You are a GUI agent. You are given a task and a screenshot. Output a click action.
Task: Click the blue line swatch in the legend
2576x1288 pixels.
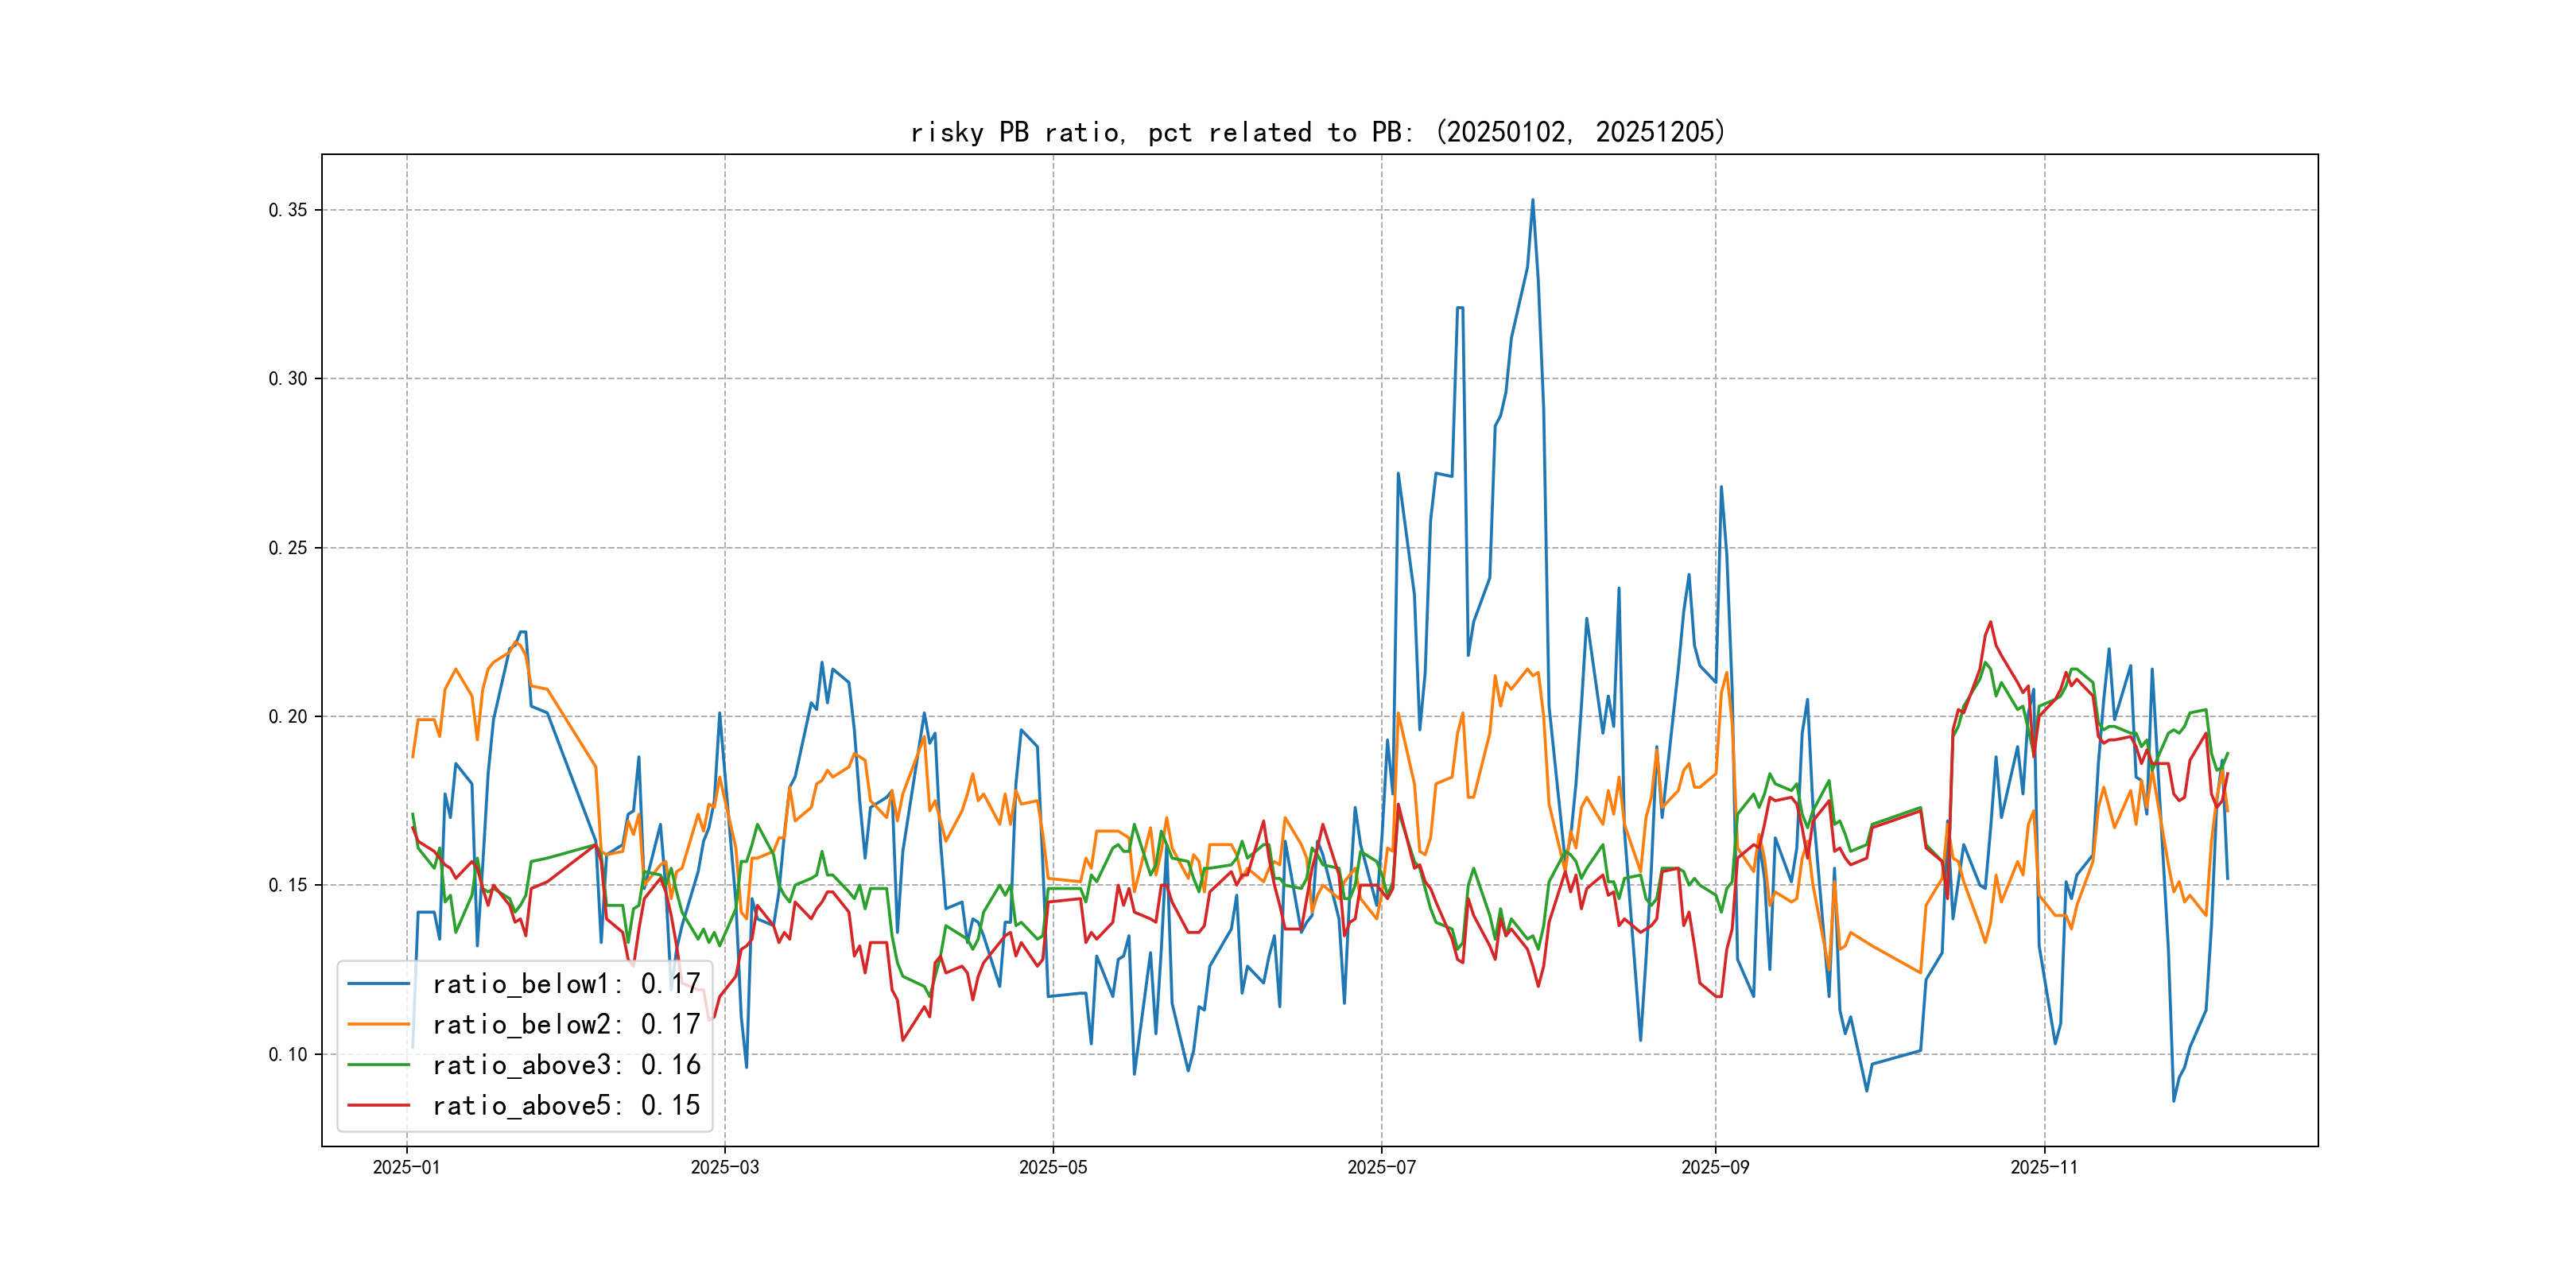tap(379, 984)
